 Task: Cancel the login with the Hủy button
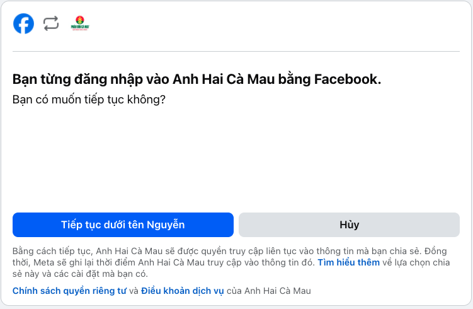(x=349, y=224)
